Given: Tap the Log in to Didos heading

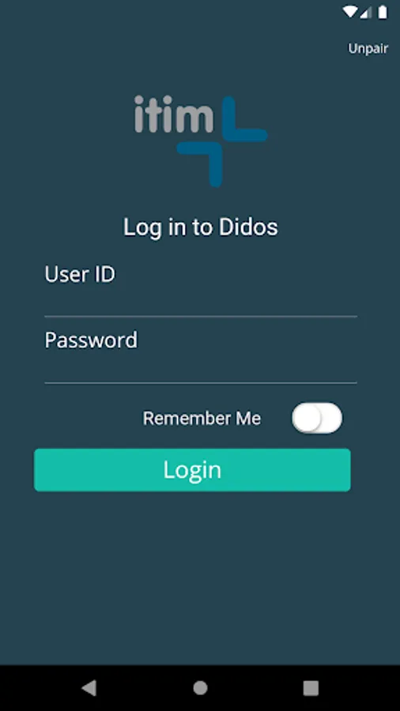Looking at the screenshot, I should 201,227.
